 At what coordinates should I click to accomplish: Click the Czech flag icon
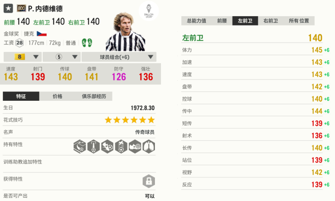click(41, 34)
